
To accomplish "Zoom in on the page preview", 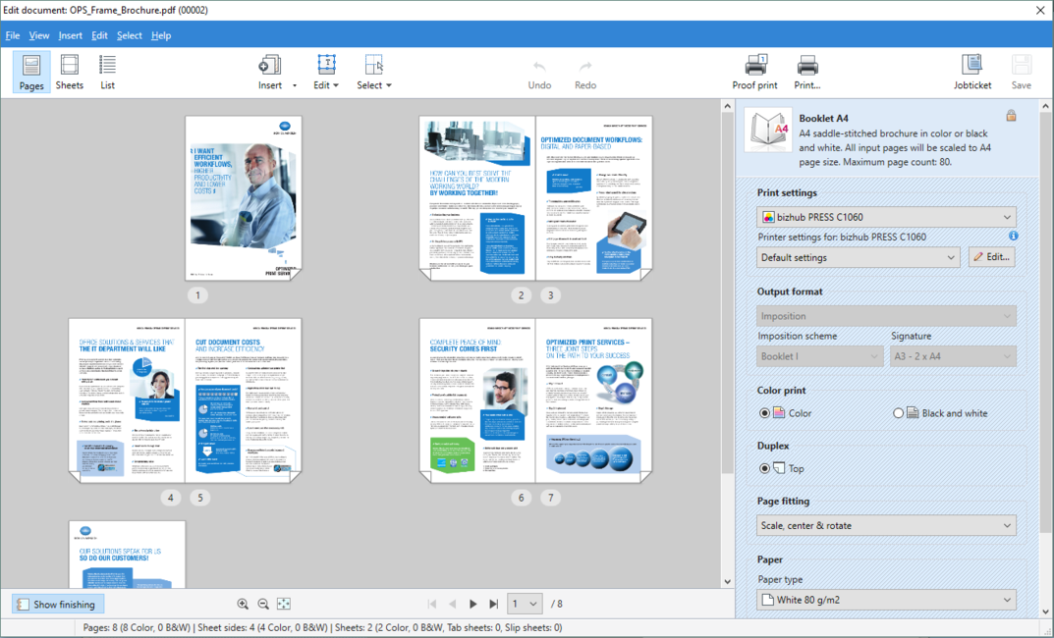I will pyautogui.click(x=242, y=604).
